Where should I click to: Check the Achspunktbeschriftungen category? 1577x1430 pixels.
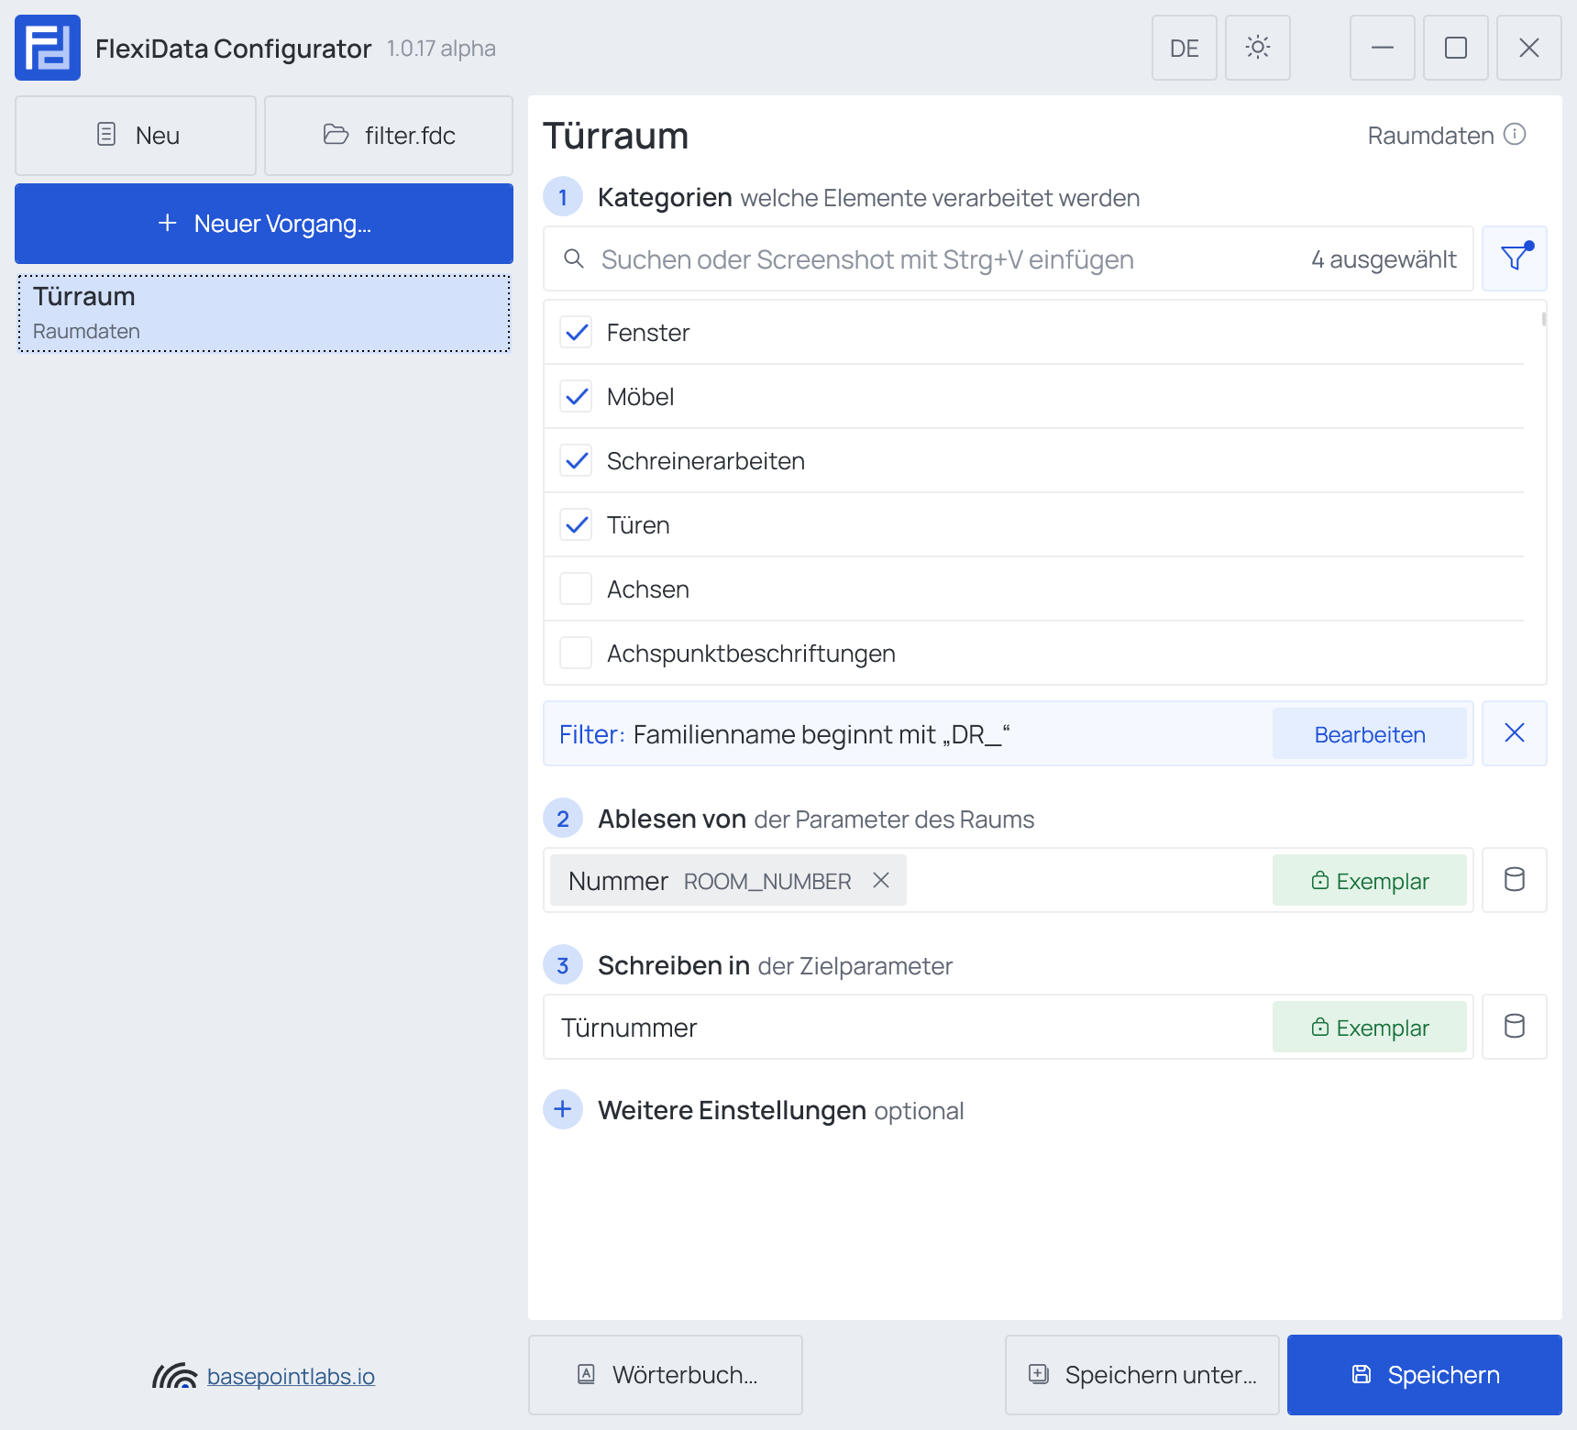576,653
